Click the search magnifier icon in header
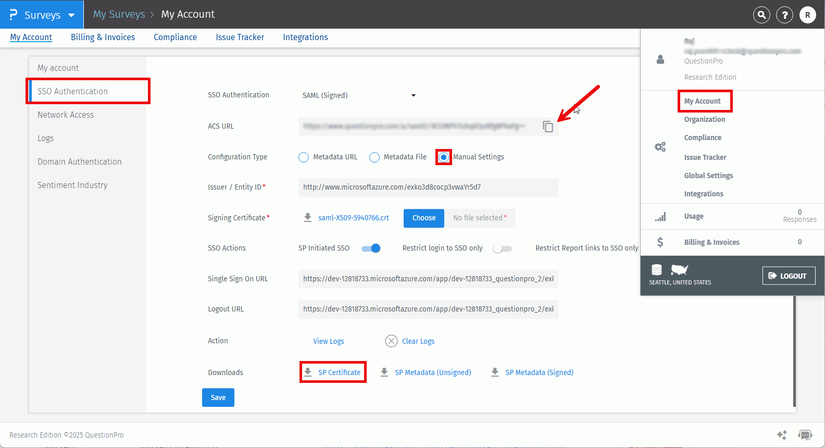The width and height of the screenshot is (825, 448). 761,15
